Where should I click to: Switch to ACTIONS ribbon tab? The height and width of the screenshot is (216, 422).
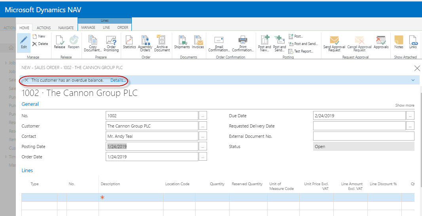44,28
